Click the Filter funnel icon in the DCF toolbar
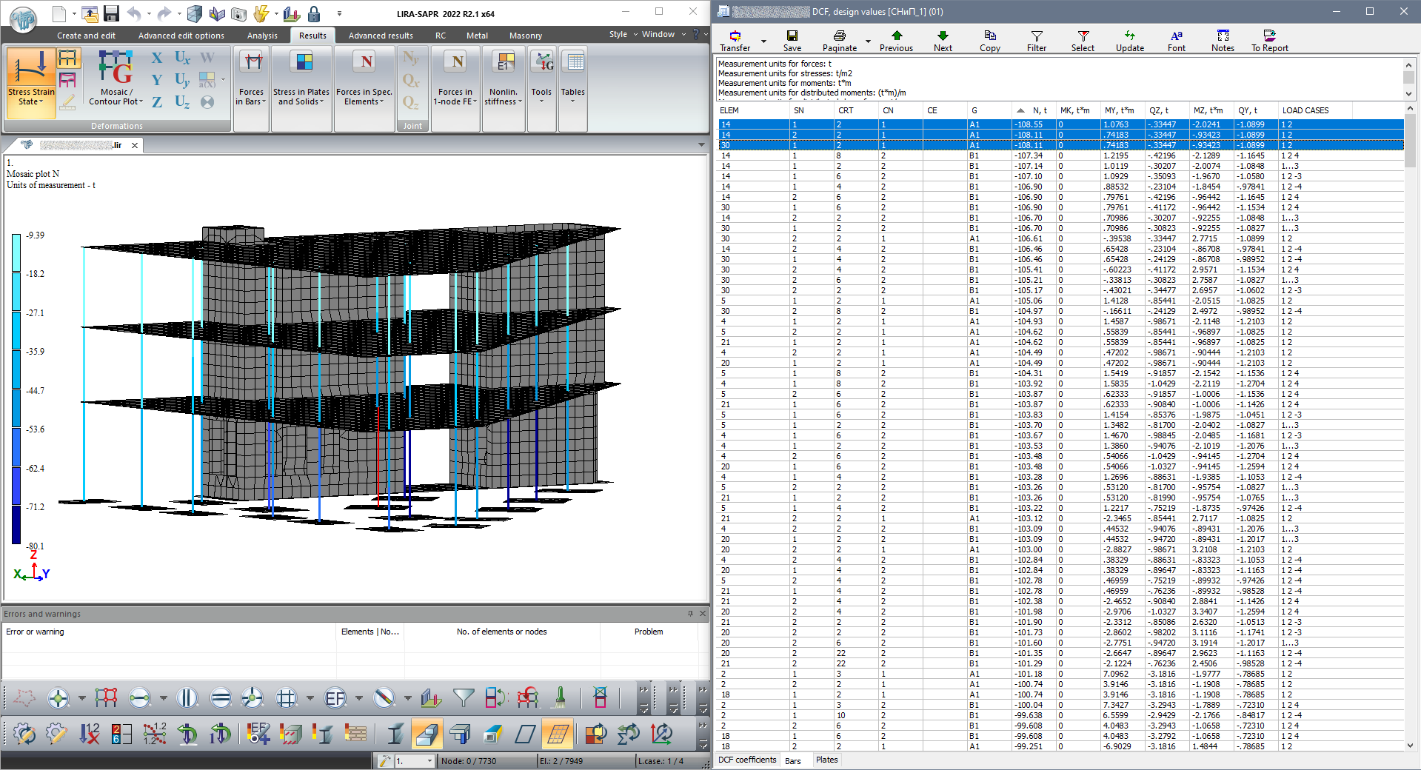This screenshot has width=1421, height=770. (x=1036, y=36)
